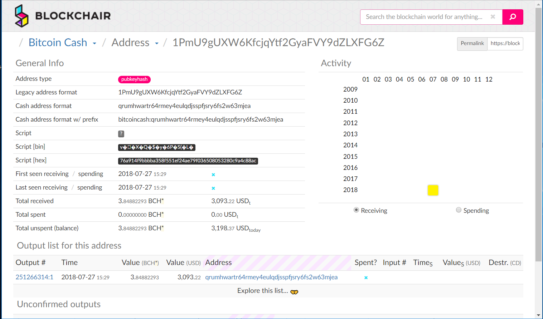Click the address title 1PmU9gUXW6KfcjqYtf2GyaFVY9dZLXFG6Z
Viewport: 543px width, 319px height.
[x=278, y=42]
